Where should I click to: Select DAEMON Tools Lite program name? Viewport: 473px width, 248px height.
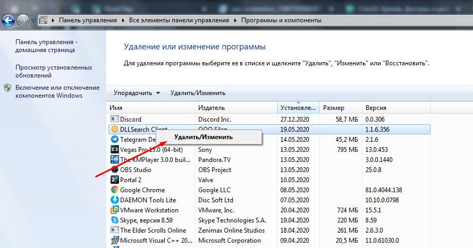[148, 200]
